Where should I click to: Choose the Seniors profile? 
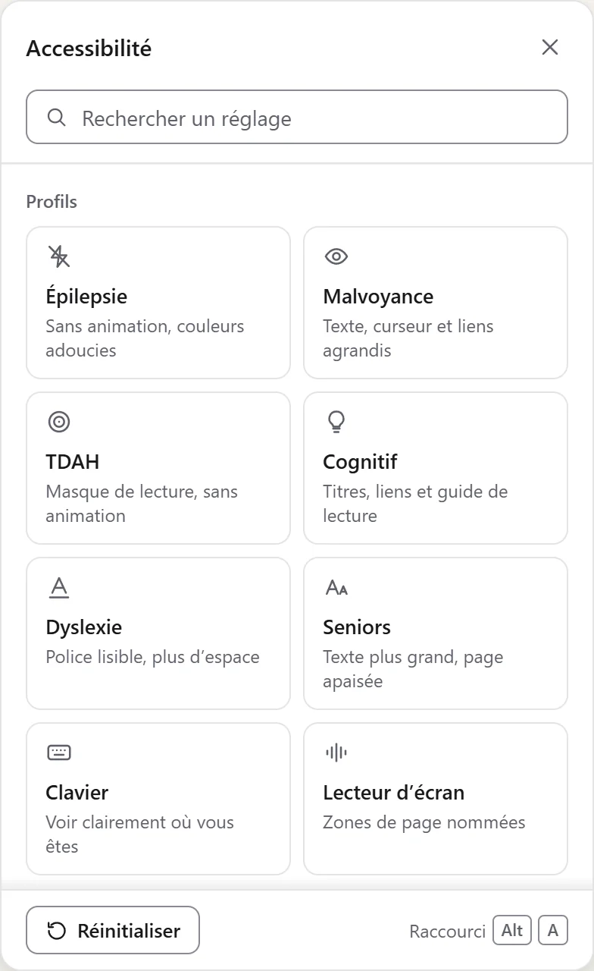pyautogui.click(x=436, y=633)
